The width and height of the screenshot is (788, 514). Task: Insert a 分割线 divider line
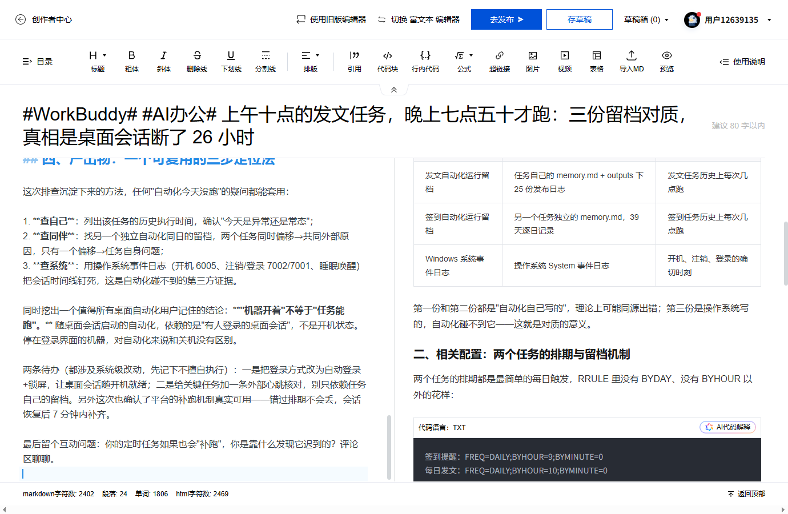point(266,61)
